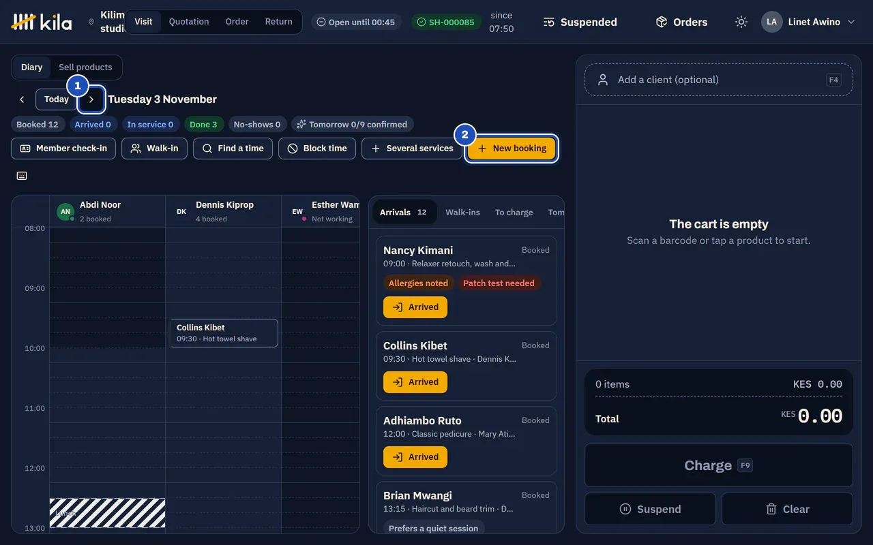Switch to Sell products tab
This screenshot has height=545, width=873.
click(85, 67)
